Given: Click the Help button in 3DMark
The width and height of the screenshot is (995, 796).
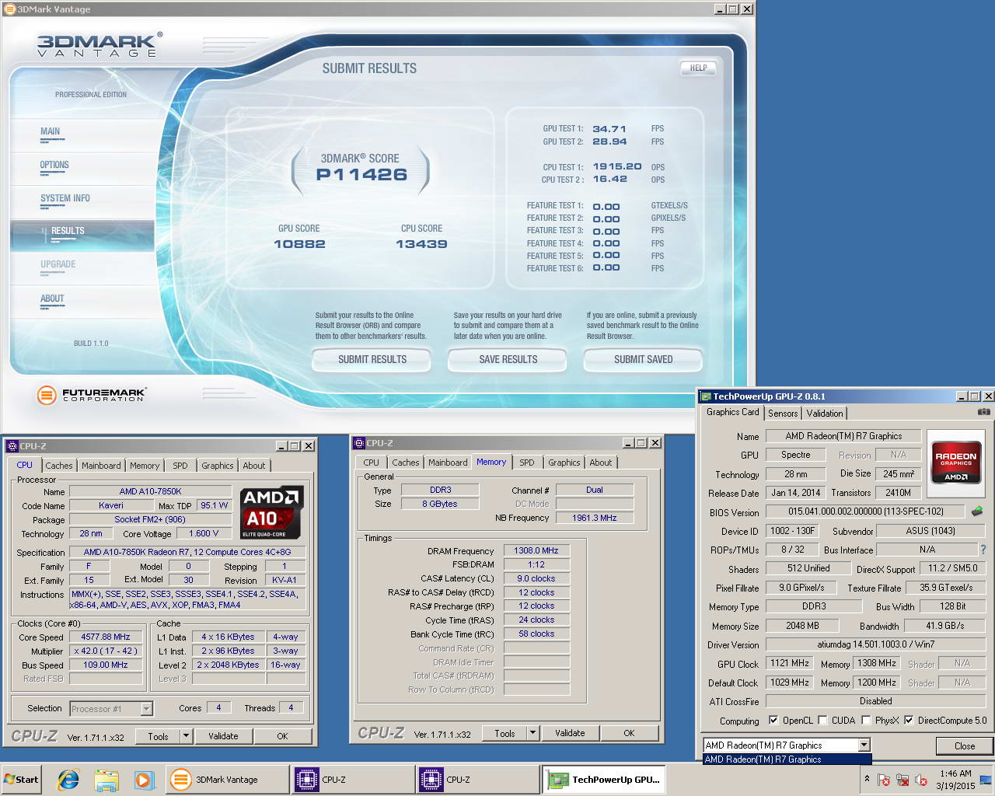Looking at the screenshot, I should coord(698,68).
